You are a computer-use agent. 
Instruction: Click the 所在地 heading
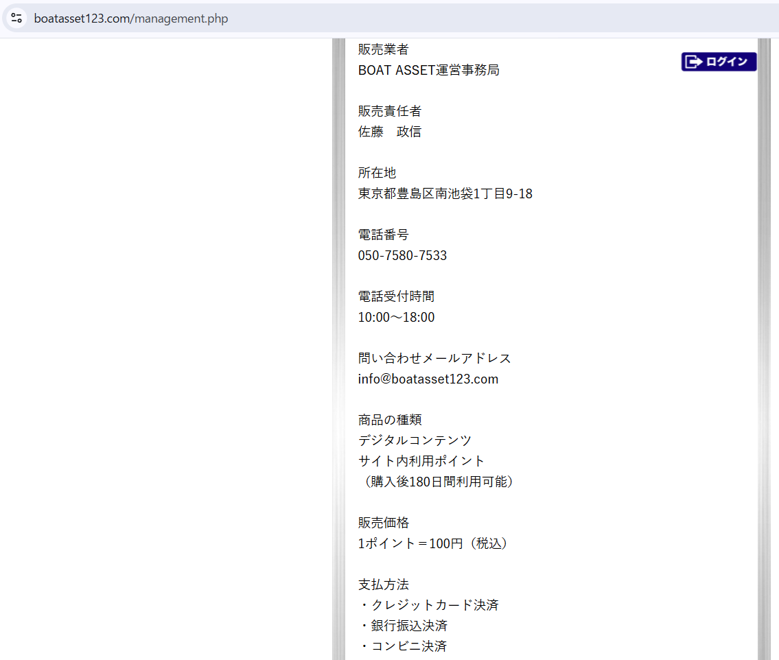point(377,173)
